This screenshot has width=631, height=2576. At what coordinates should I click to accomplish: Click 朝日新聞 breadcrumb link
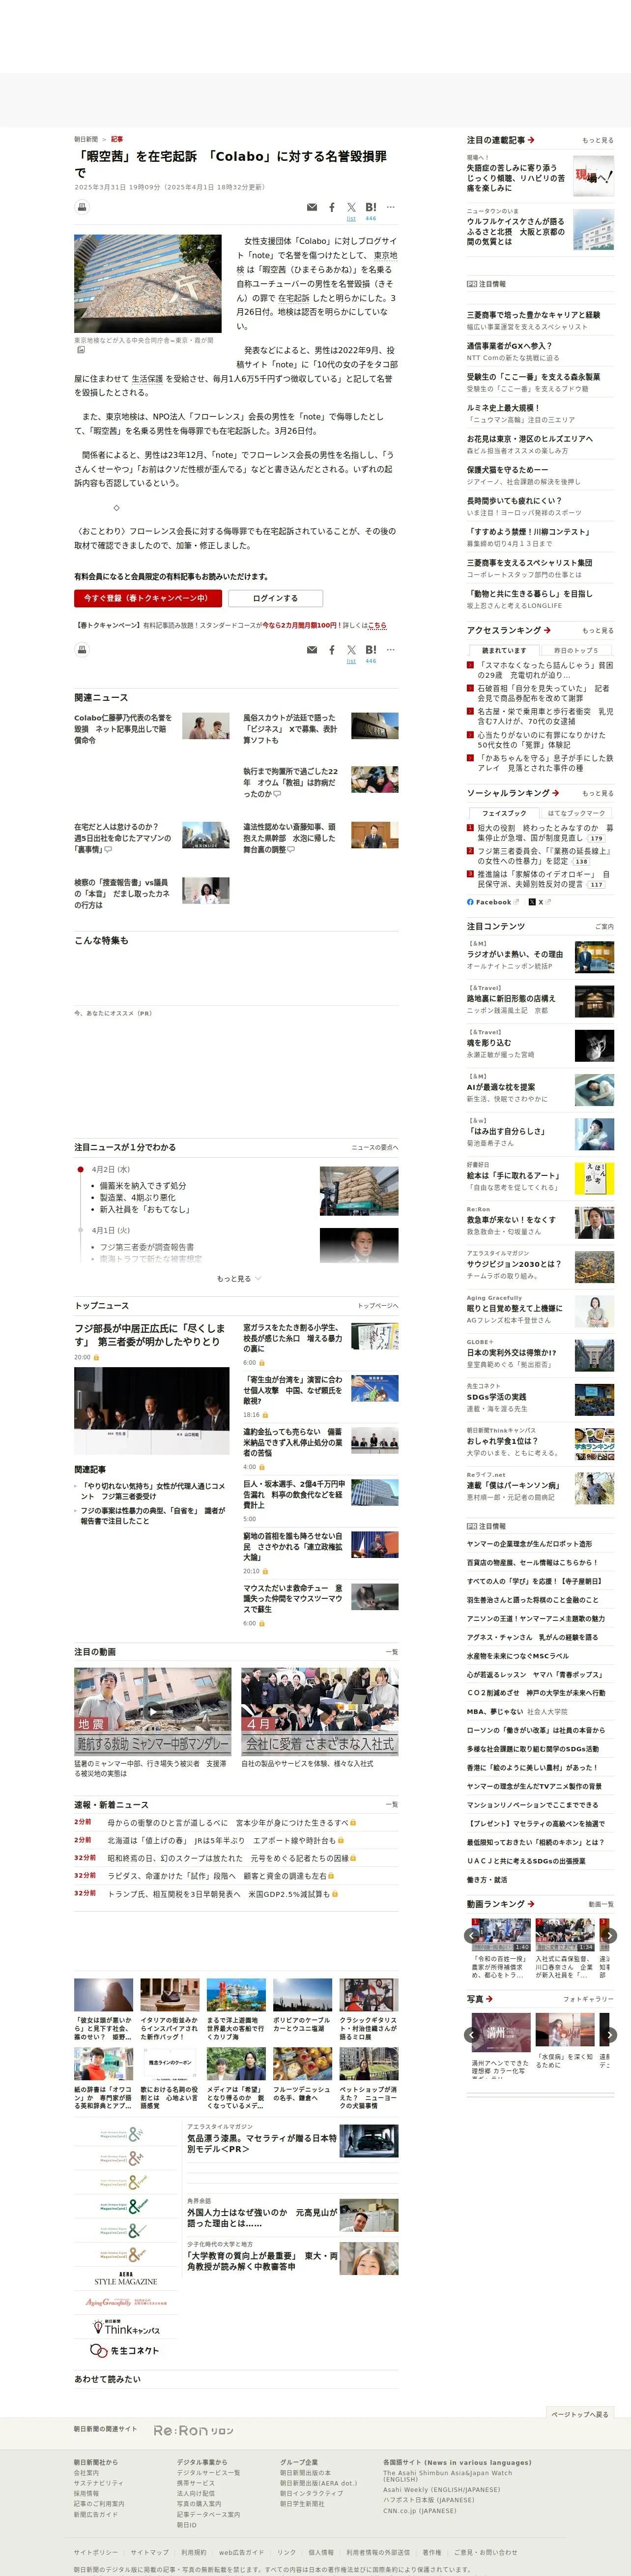pos(86,139)
